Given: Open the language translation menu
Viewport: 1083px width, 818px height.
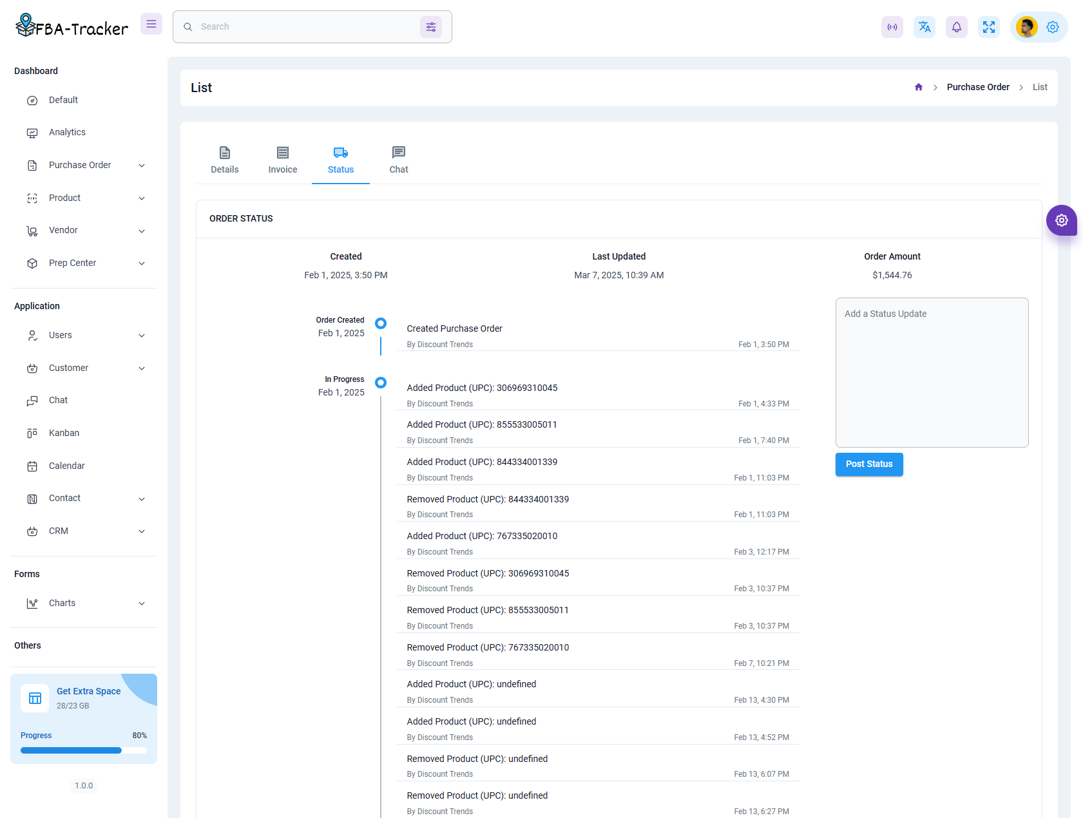Looking at the screenshot, I should (925, 27).
